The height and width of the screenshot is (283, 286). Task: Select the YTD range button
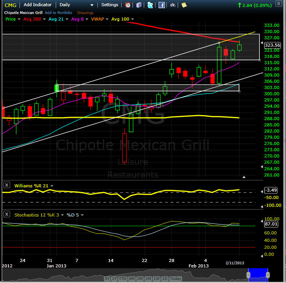coord(122,278)
